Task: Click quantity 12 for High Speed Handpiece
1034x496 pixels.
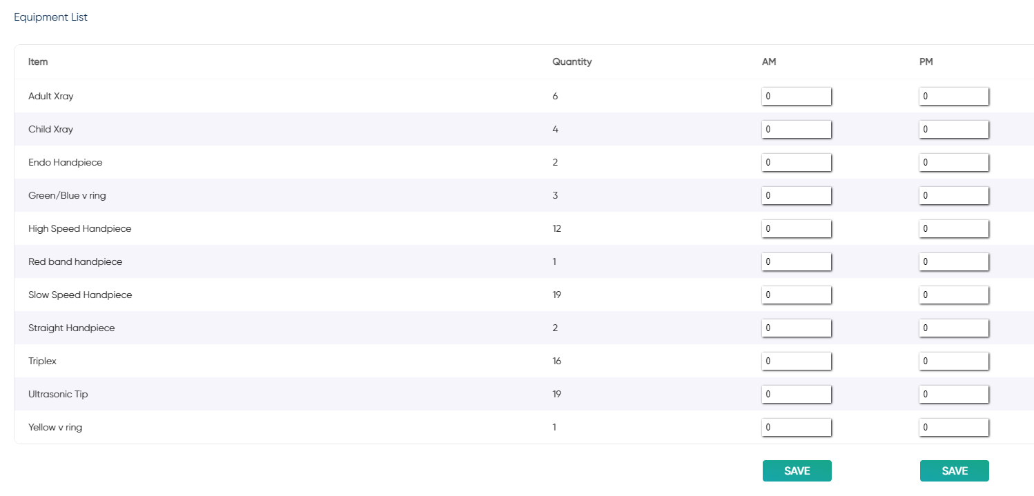Action: click(x=557, y=229)
